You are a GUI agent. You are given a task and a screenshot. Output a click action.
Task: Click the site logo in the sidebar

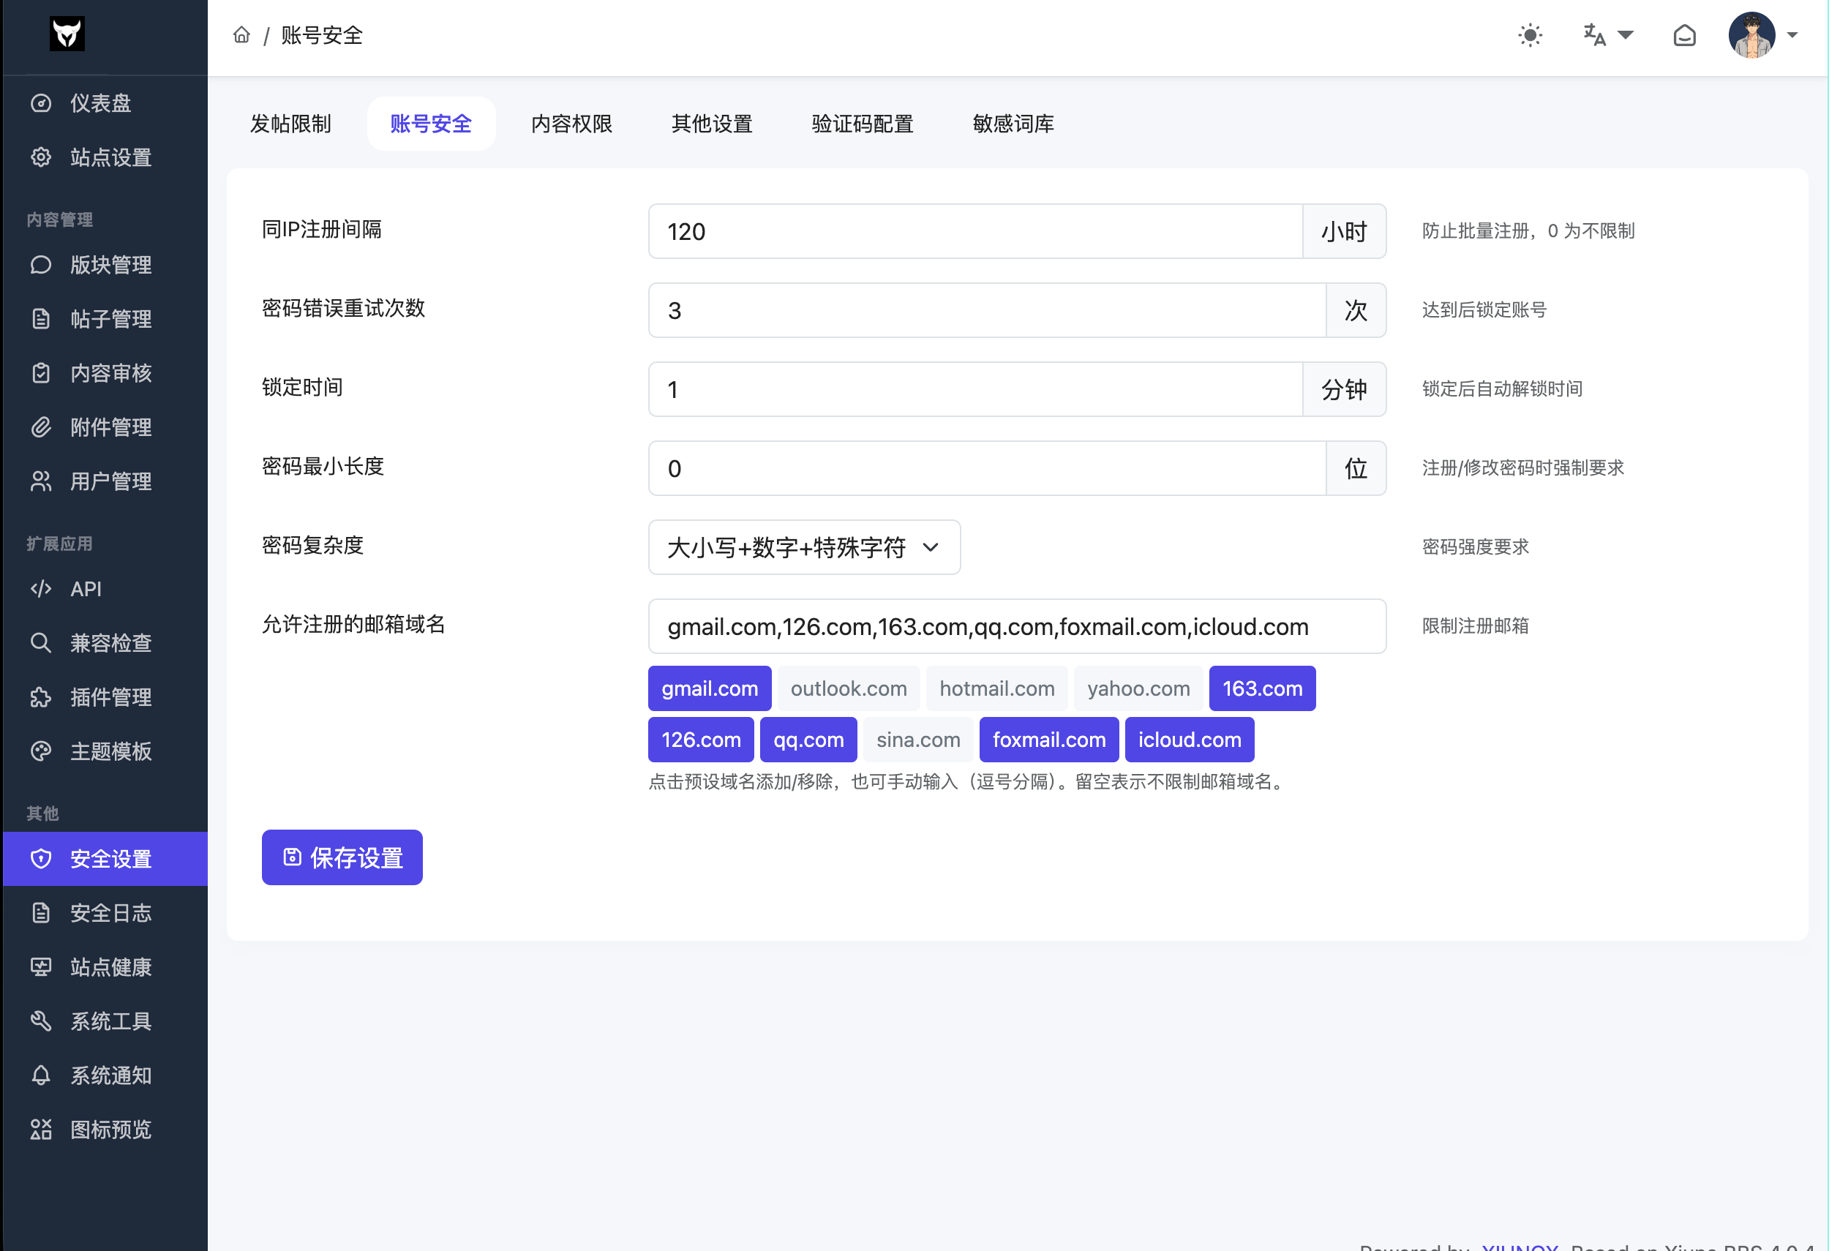point(67,34)
